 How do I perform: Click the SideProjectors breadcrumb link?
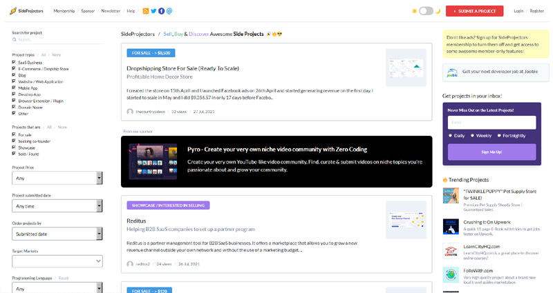[x=138, y=34]
